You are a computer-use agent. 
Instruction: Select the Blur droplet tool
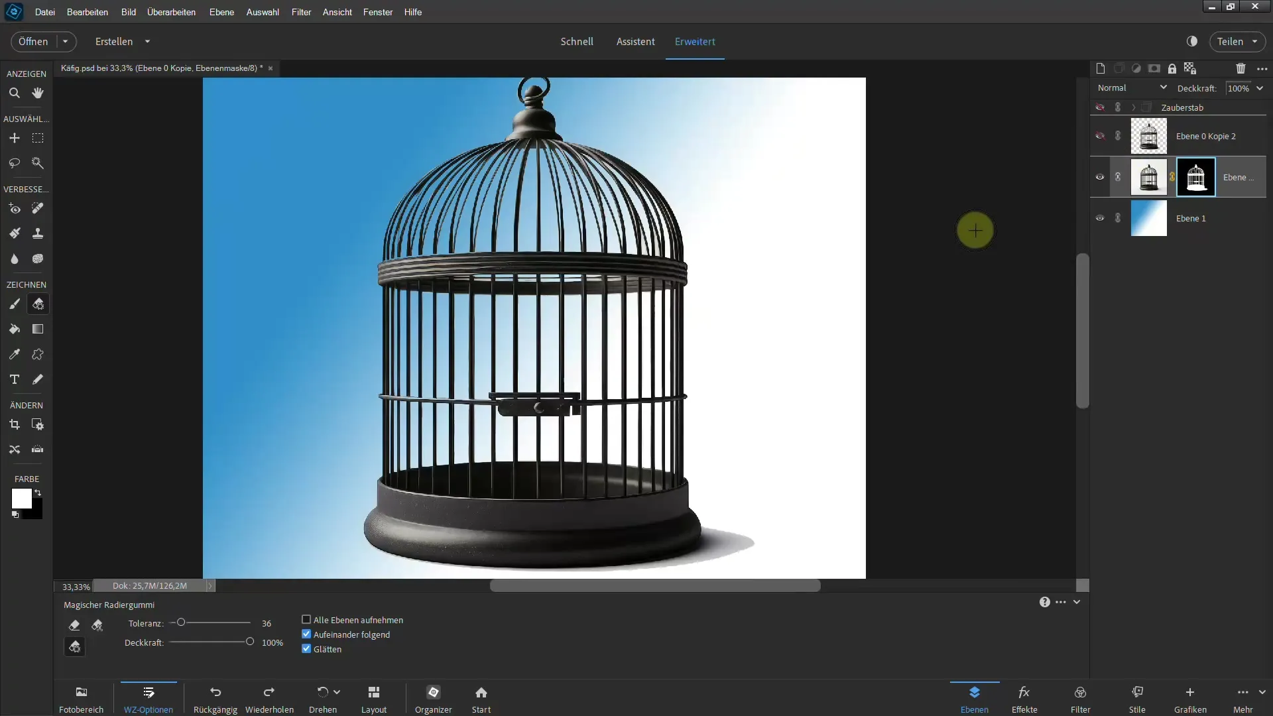14,259
